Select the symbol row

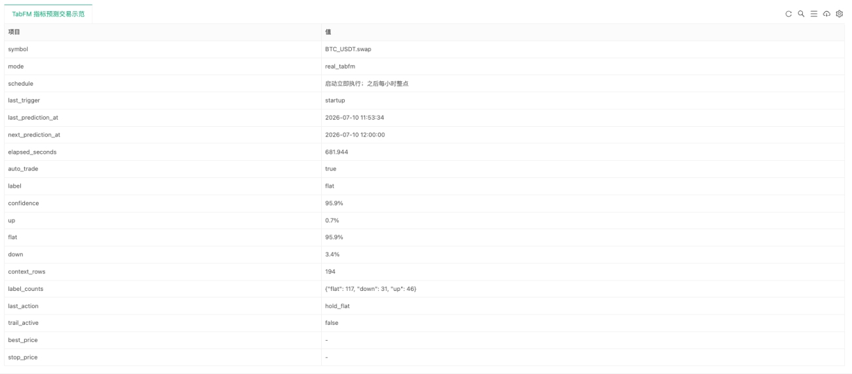424,49
